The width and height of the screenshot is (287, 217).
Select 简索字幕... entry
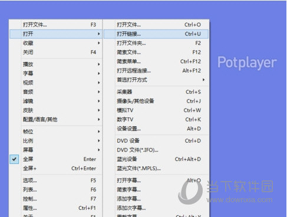[x=156, y=190]
